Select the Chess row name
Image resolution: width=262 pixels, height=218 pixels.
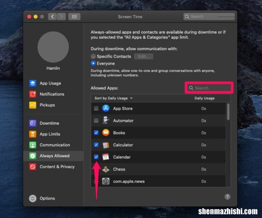point(119,169)
